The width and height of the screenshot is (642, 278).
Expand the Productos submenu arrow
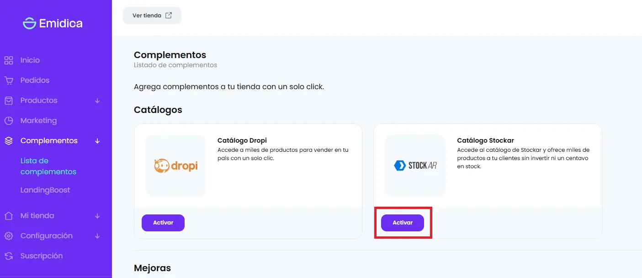(x=97, y=101)
